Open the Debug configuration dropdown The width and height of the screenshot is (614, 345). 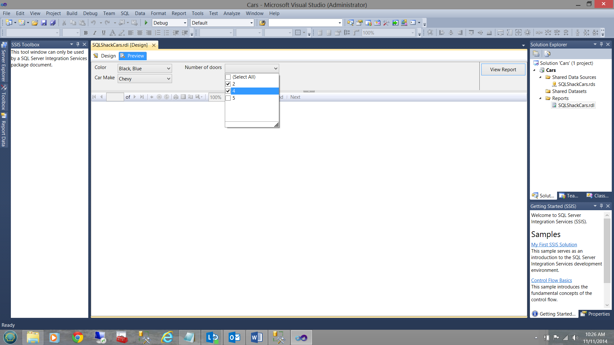coord(185,23)
